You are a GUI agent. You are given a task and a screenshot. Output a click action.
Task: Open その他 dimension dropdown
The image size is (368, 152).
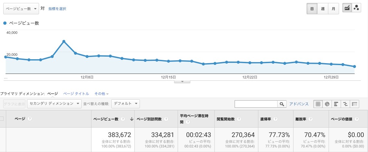pyautogui.click(x=102, y=93)
